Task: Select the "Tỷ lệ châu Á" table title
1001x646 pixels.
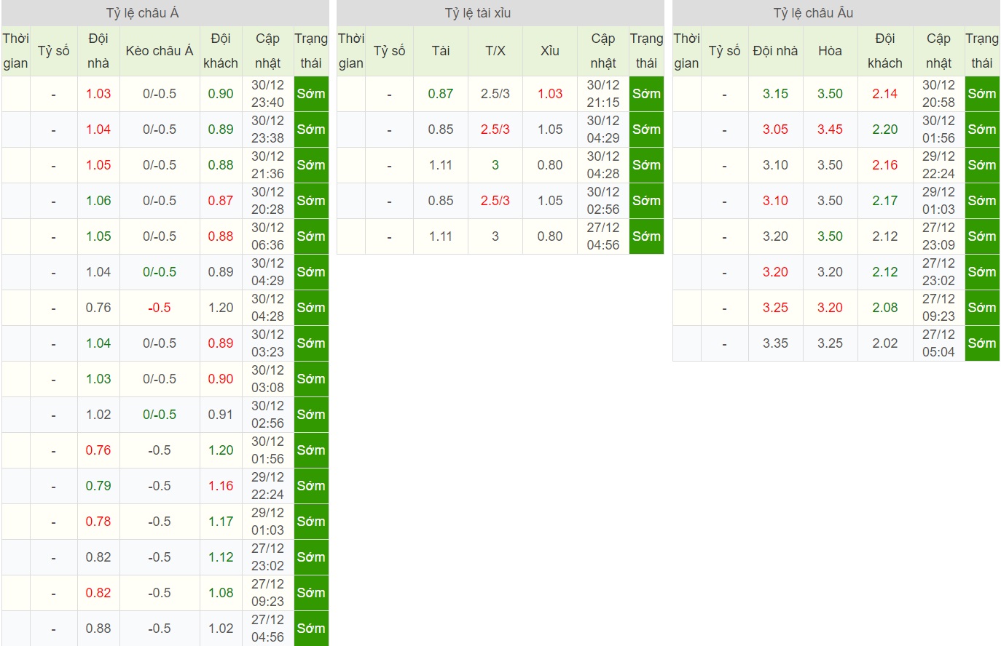Action: coord(143,13)
